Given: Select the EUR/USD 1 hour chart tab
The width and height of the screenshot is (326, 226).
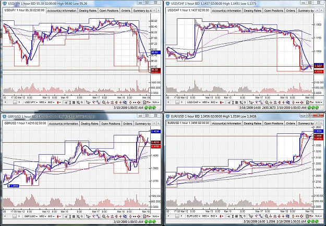Looking at the screenshot, I should (188, 123).
